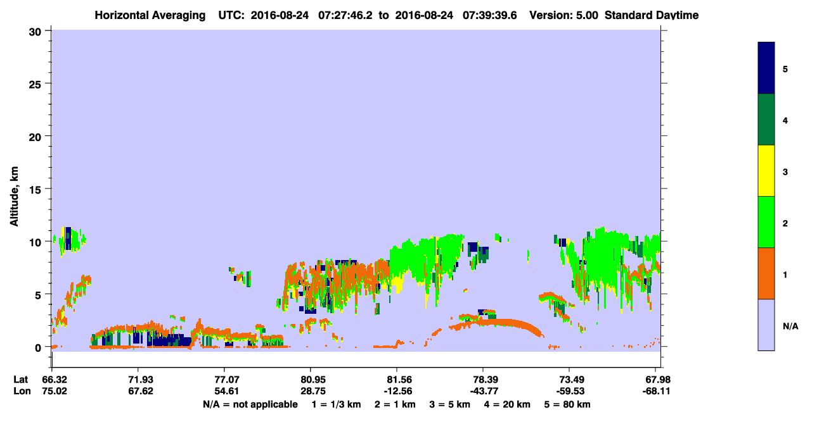Click the legend text 'N/A = not applicable'
Screen dimensions: 824x422
tap(250, 404)
